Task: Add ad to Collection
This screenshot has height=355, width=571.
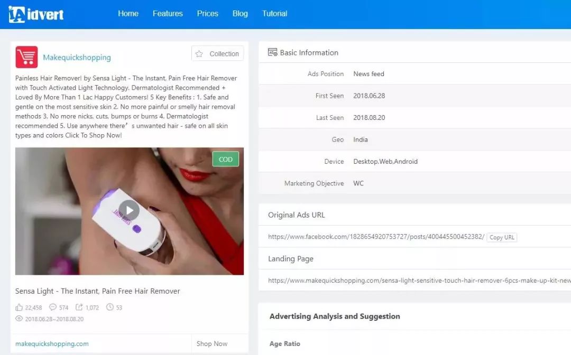Action: tap(217, 53)
